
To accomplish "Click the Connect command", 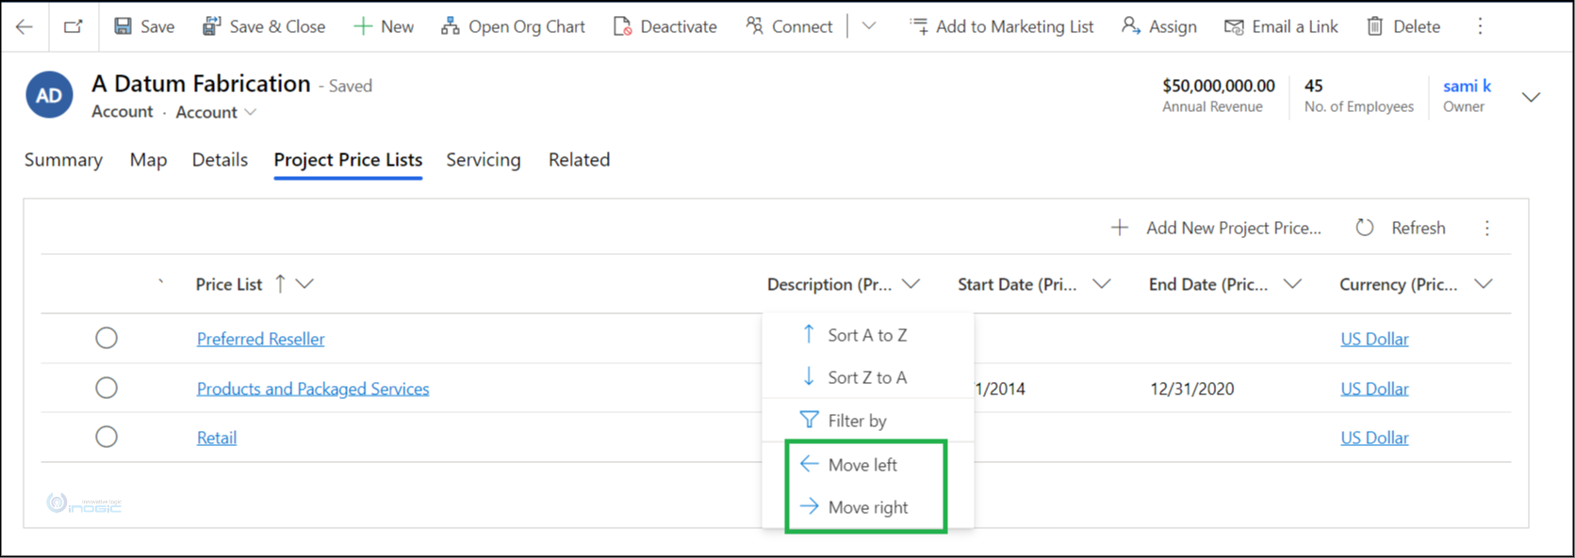I will coord(789,26).
